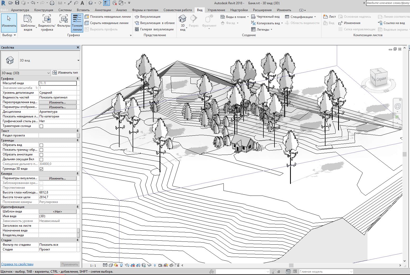Open the View Templates (Шаблоны видов) tool
Viewport: 410px width, 275px height.
(x=28, y=23)
